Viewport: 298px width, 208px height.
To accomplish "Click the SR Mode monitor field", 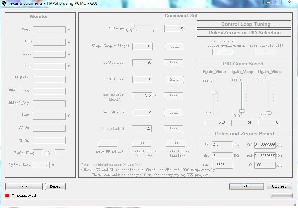I will coord(49,79).
